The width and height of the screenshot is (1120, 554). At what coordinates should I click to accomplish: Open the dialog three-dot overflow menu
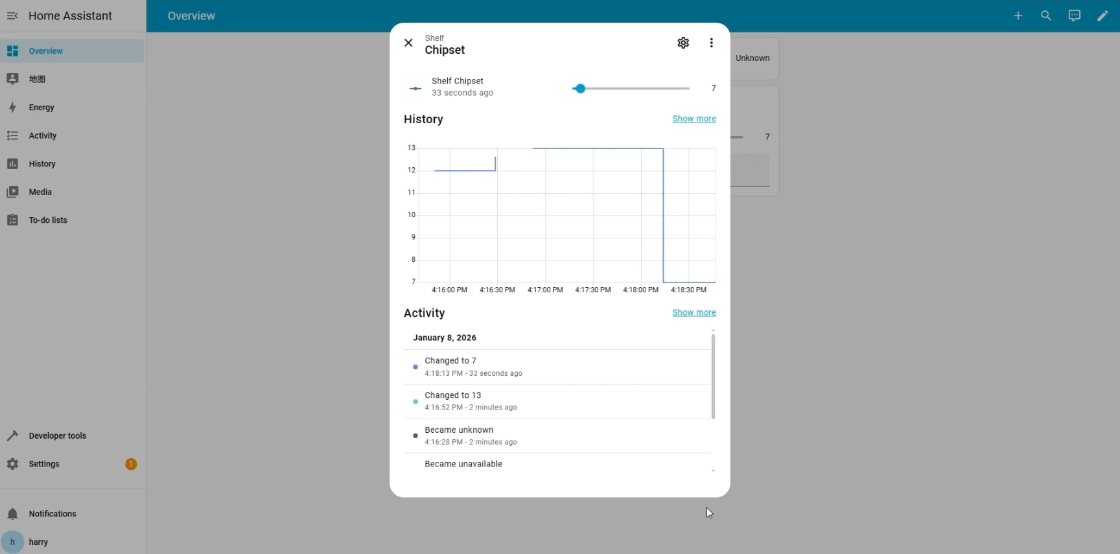[712, 43]
